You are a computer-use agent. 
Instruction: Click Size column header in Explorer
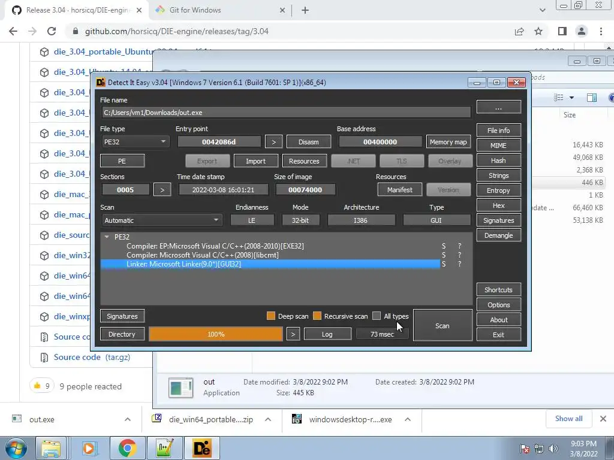coord(570,115)
